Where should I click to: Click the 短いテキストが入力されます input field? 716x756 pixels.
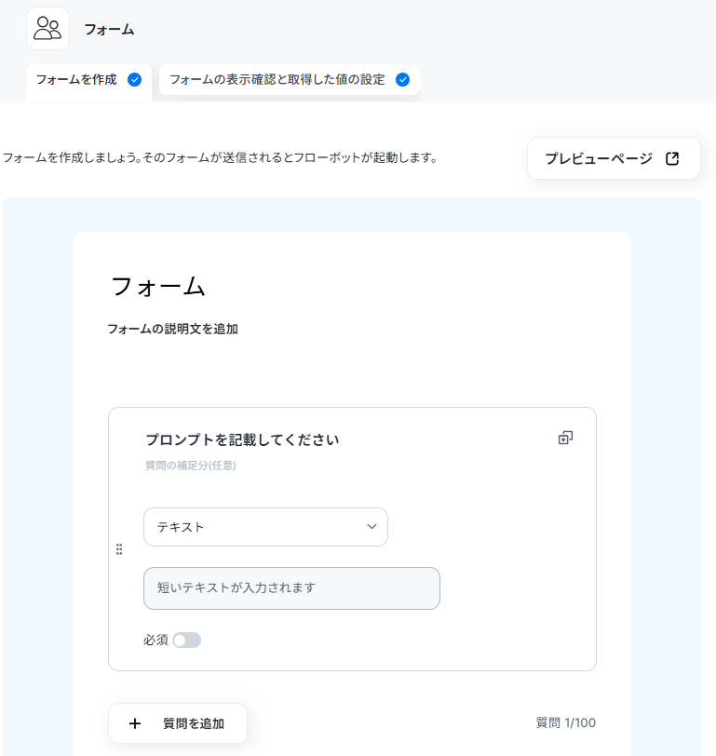(291, 588)
